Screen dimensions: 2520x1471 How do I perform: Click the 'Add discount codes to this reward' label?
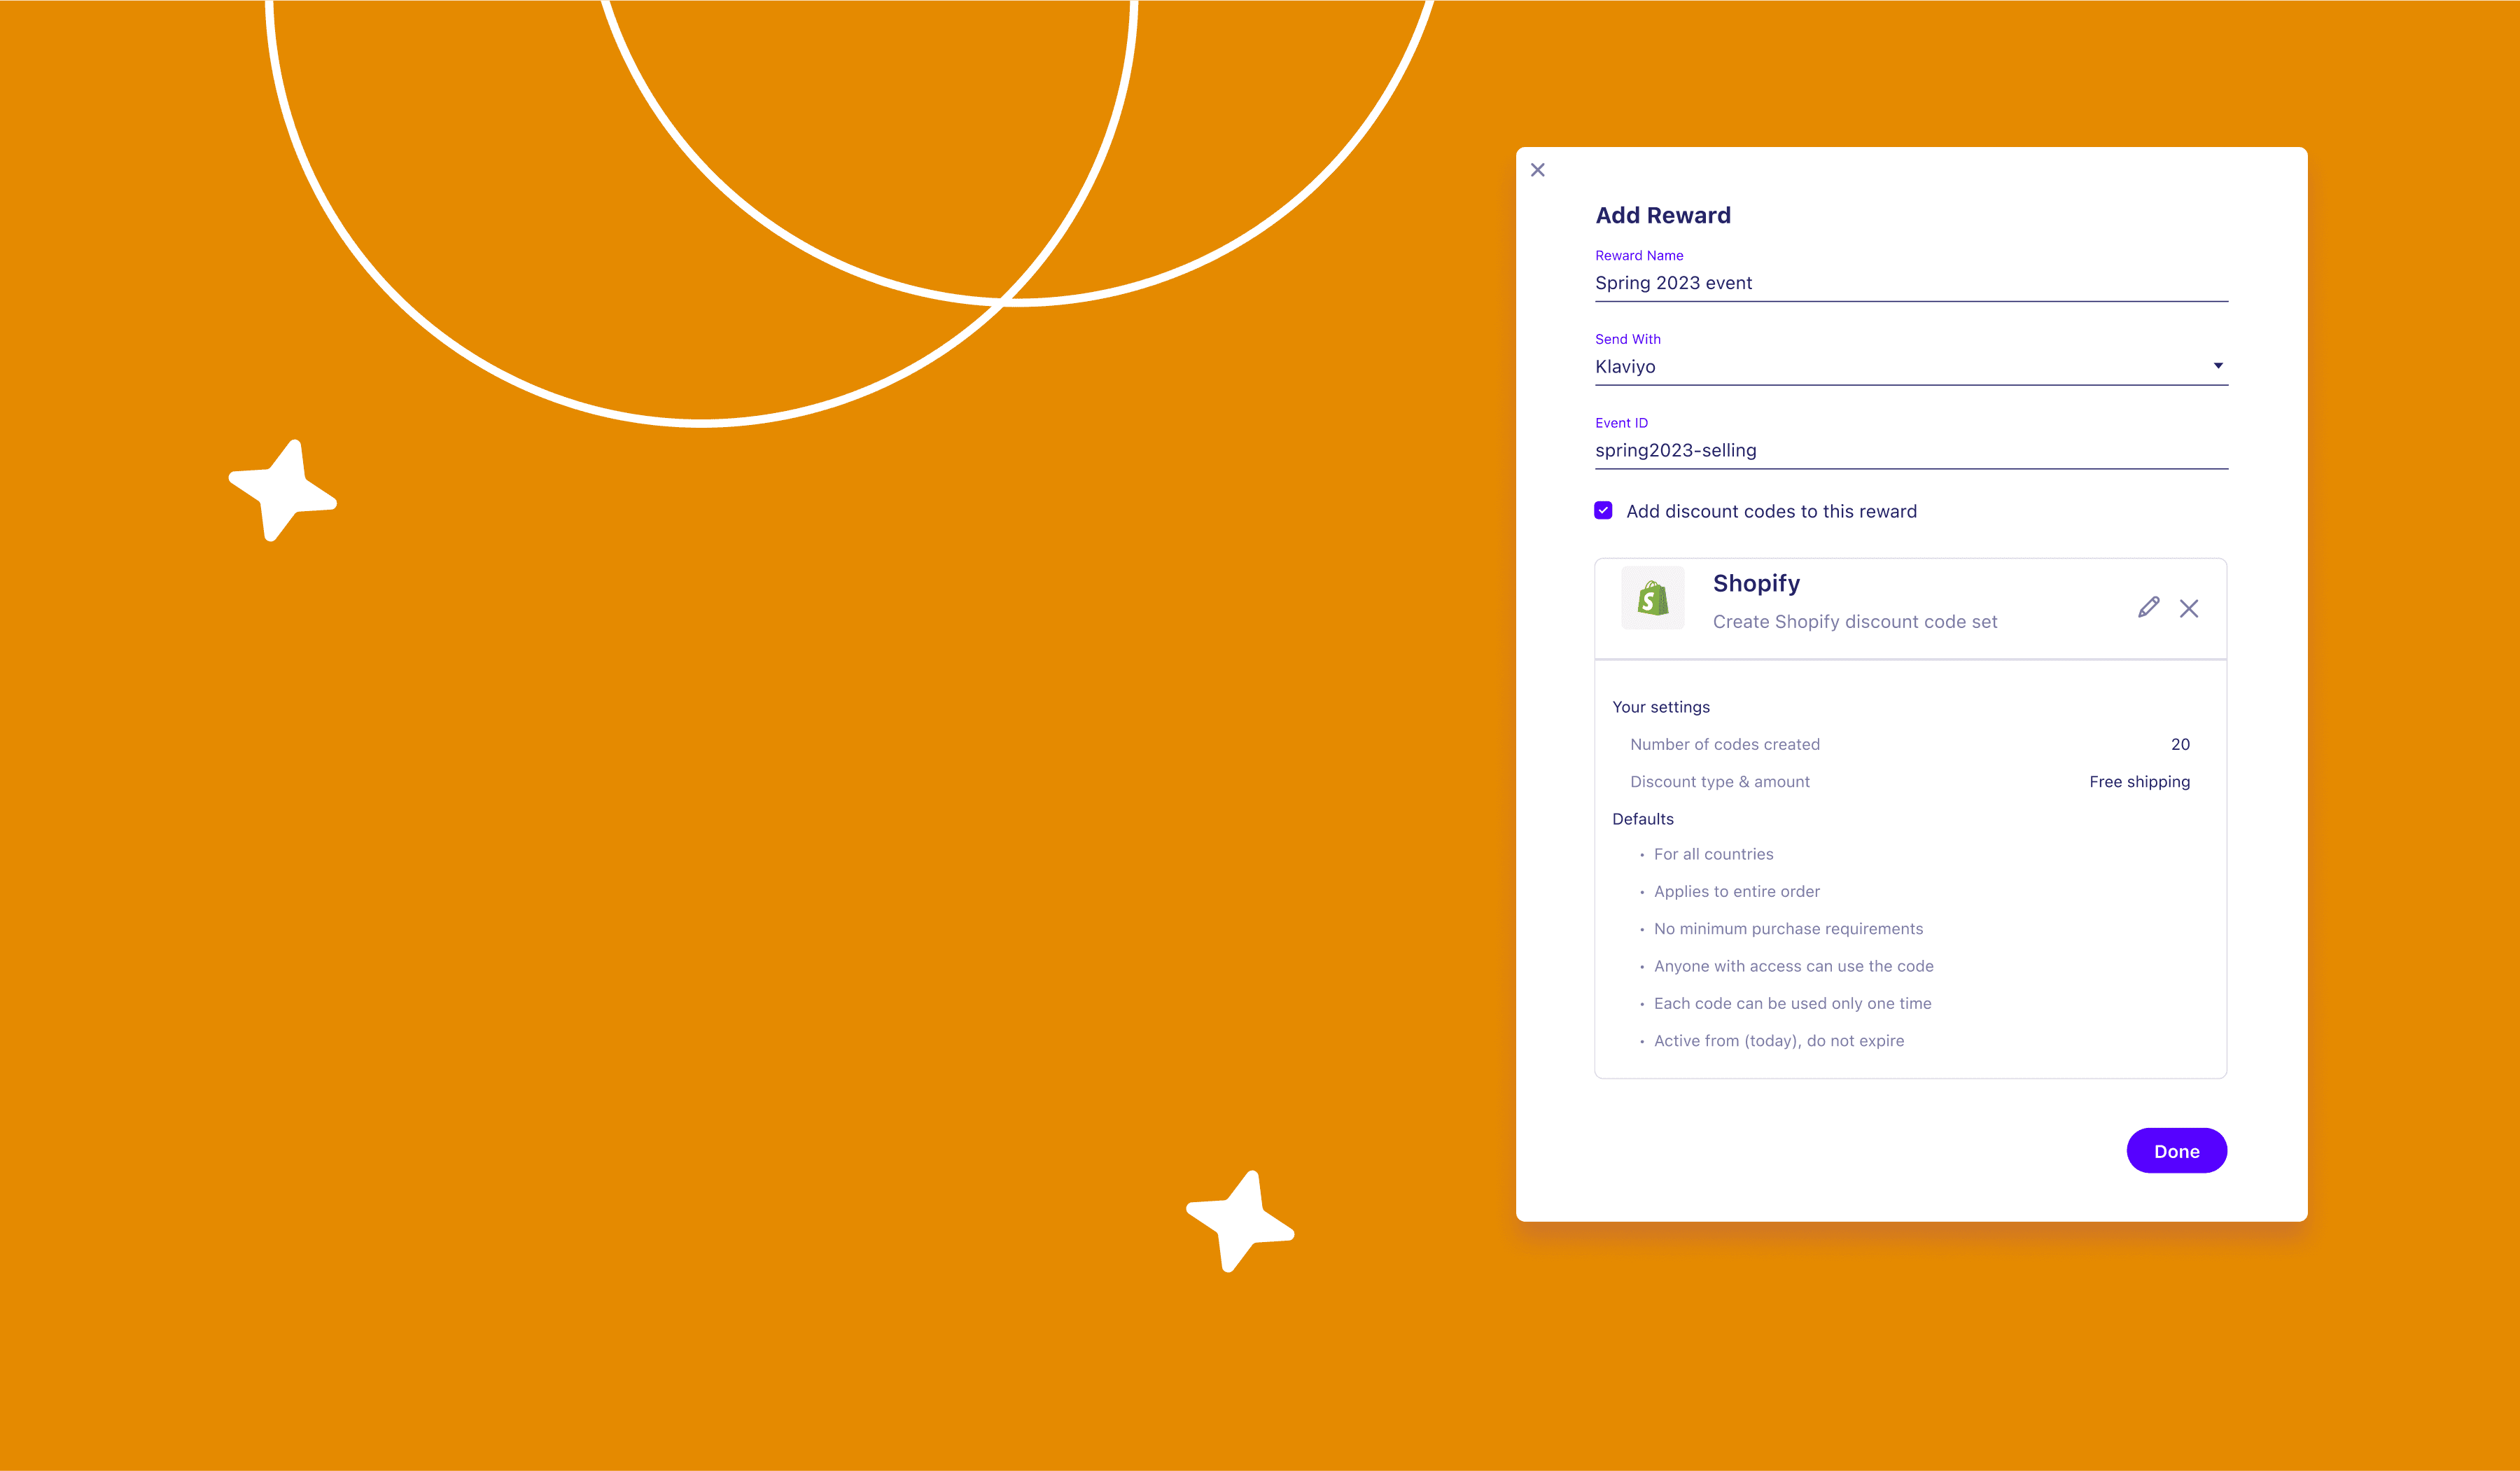pos(1771,511)
